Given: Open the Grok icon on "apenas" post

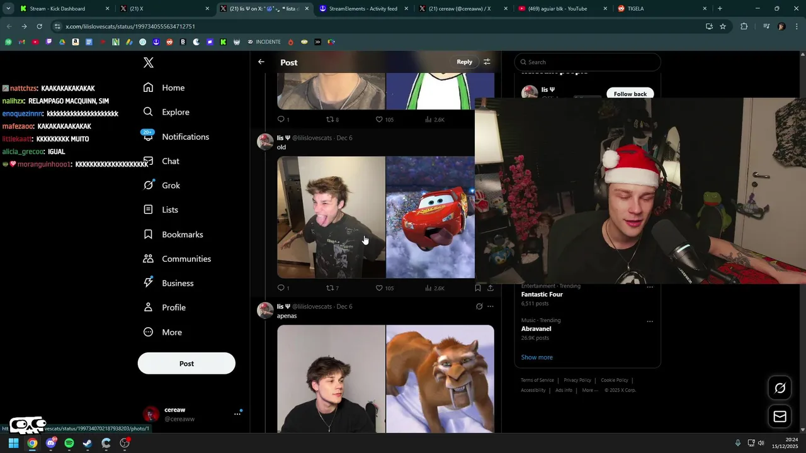Looking at the screenshot, I should [479, 306].
